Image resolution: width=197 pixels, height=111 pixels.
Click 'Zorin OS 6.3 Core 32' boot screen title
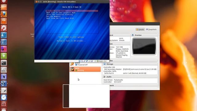(x=72, y=7)
